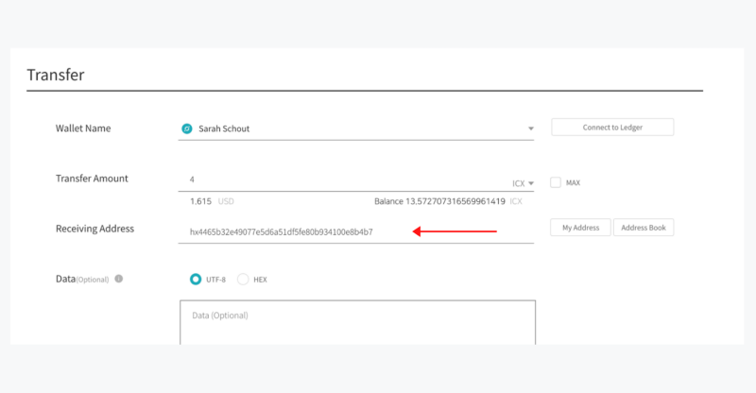Click the Transfer Amount label
The width and height of the screenshot is (756, 393).
pos(92,179)
